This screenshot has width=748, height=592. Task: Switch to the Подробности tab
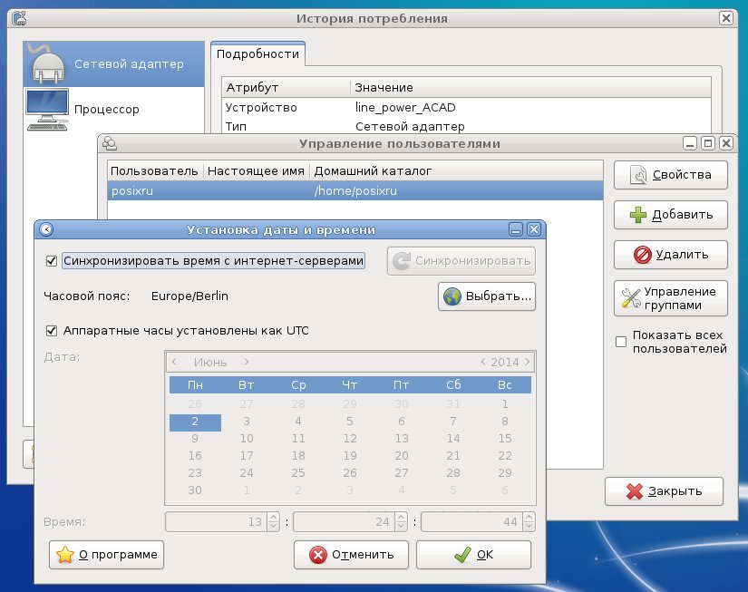coord(257,53)
